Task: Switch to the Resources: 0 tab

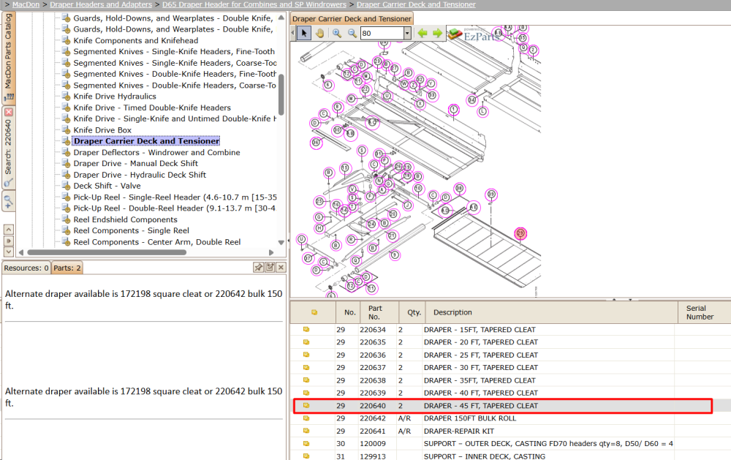Action: point(26,268)
